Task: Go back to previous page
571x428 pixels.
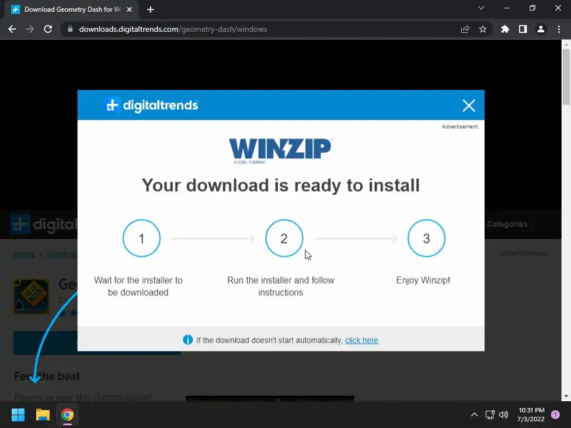Action: 12,29
